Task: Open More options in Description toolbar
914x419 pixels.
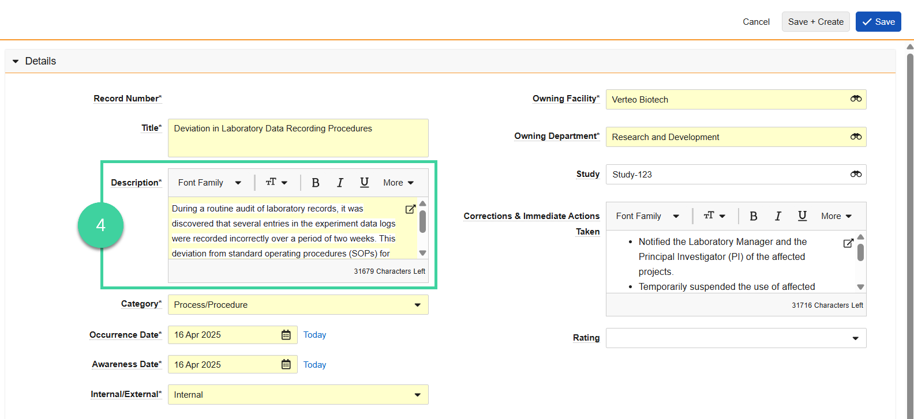Action: tap(399, 183)
